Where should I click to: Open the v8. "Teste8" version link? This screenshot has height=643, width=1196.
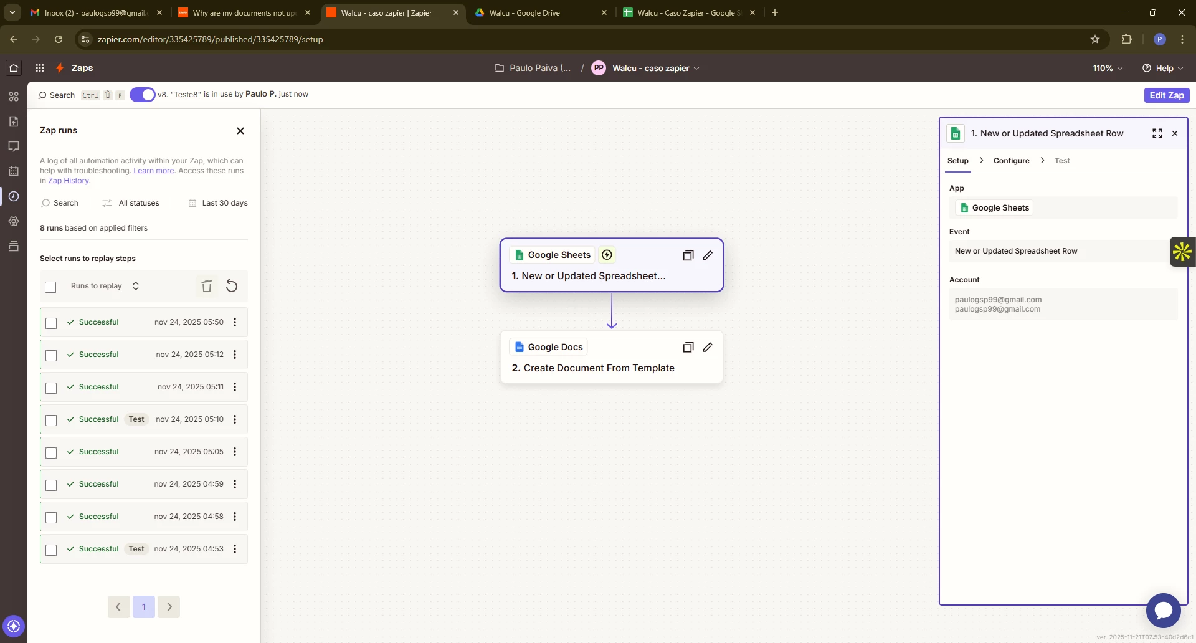click(x=179, y=95)
